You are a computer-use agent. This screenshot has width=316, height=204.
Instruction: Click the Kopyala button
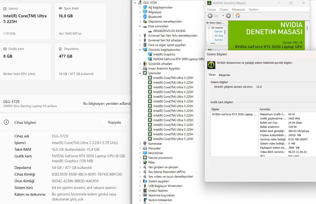(x=115, y=122)
